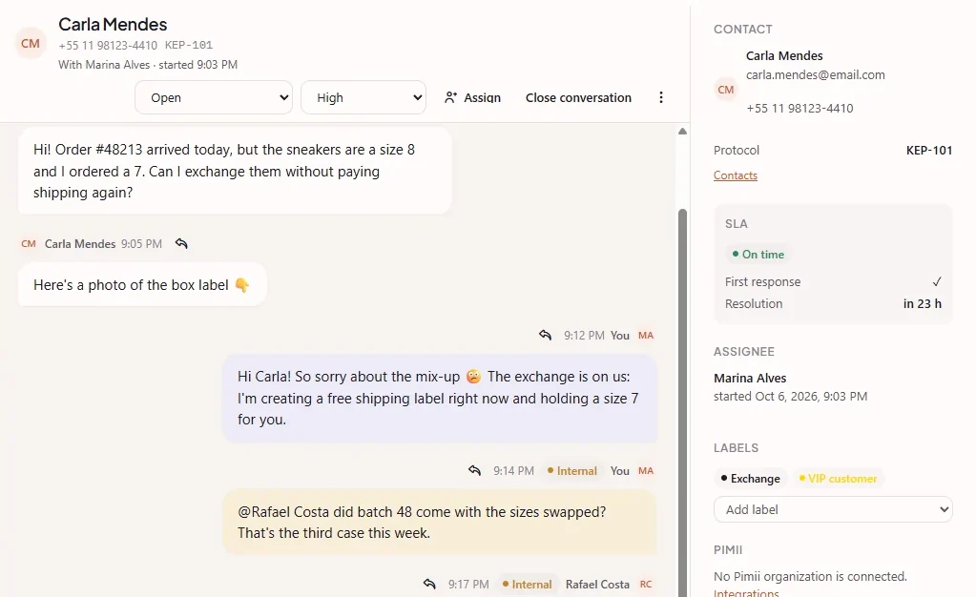Open the Contacts link

[736, 175]
